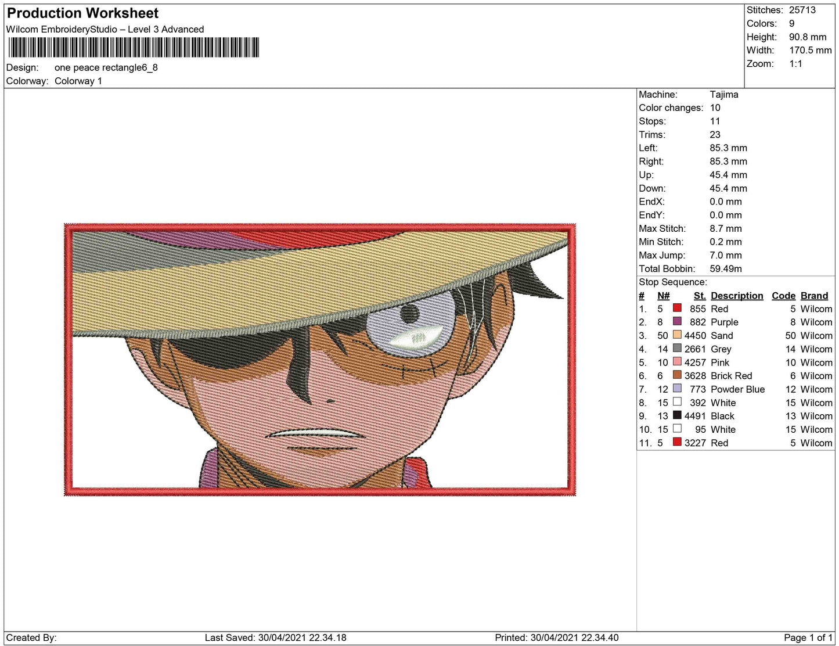The width and height of the screenshot is (839, 646).
Task: Select the 45.4 mm value next to Down
Action: point(729,188)
